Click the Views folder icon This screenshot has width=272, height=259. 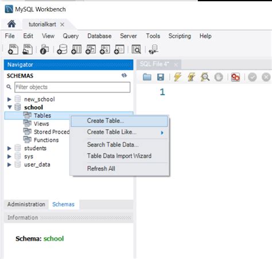click(x=27, y=123)
